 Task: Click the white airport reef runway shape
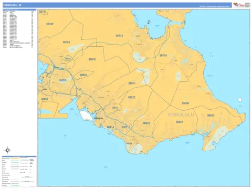(x=86, y=116)
